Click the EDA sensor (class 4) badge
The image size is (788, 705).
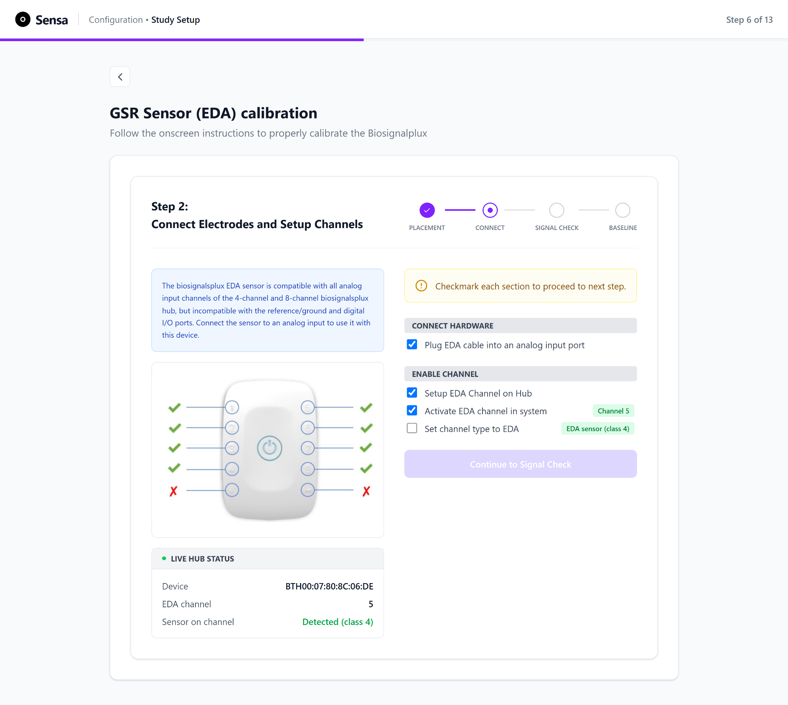pyautogui.click(x=598, y=429)
